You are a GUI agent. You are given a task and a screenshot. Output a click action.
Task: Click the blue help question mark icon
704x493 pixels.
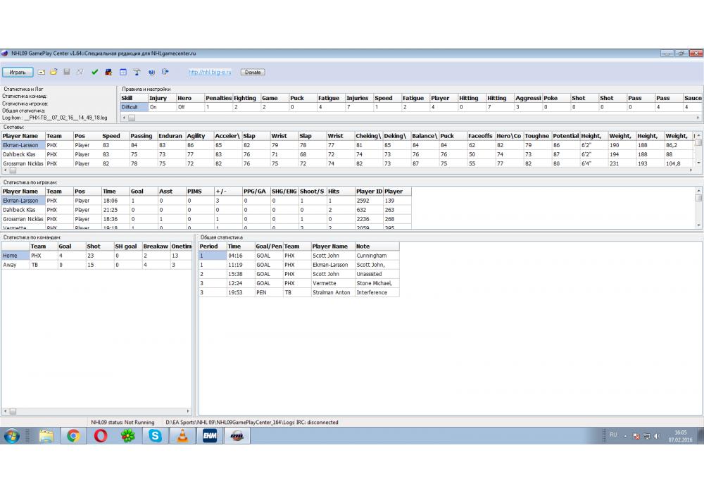point(151,72)
